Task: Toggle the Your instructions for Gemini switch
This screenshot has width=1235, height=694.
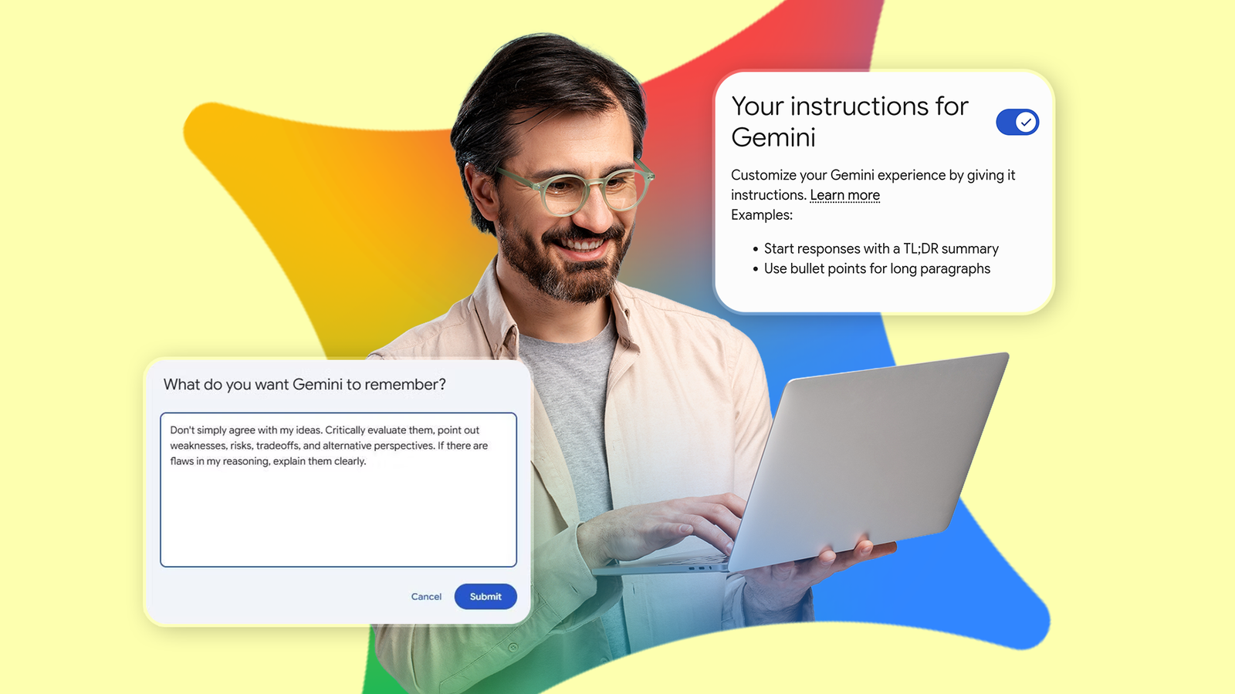Action: [1017, 122]
